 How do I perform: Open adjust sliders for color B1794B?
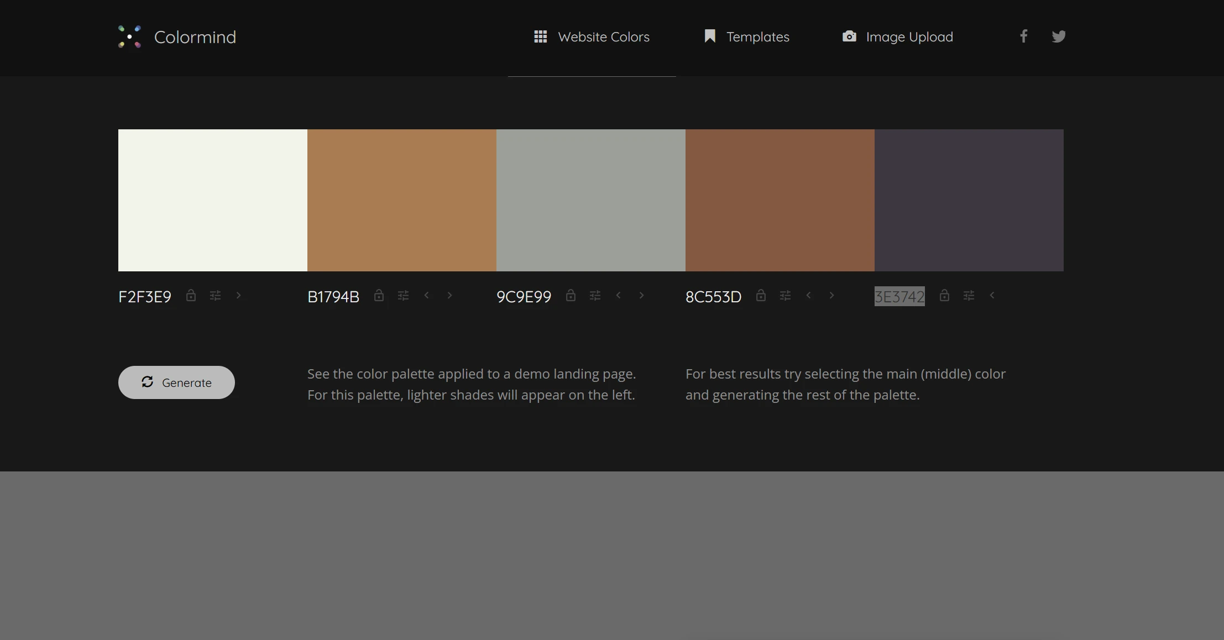[x=403, y=296]
